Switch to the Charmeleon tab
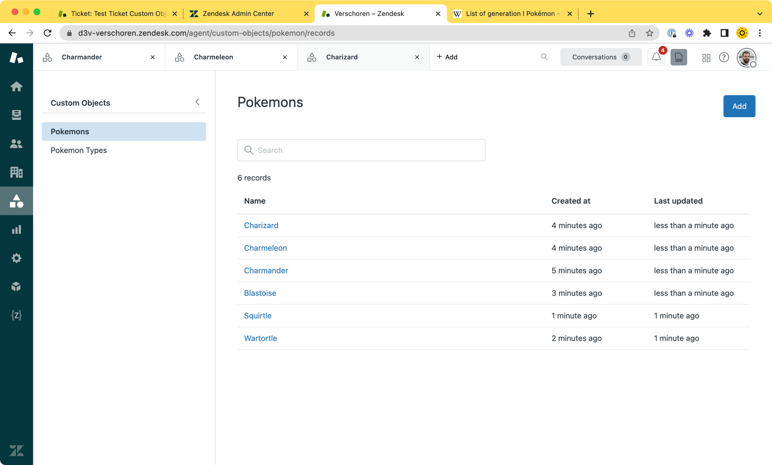The height and width of the screenshot is (465, 772). (213, 57)
